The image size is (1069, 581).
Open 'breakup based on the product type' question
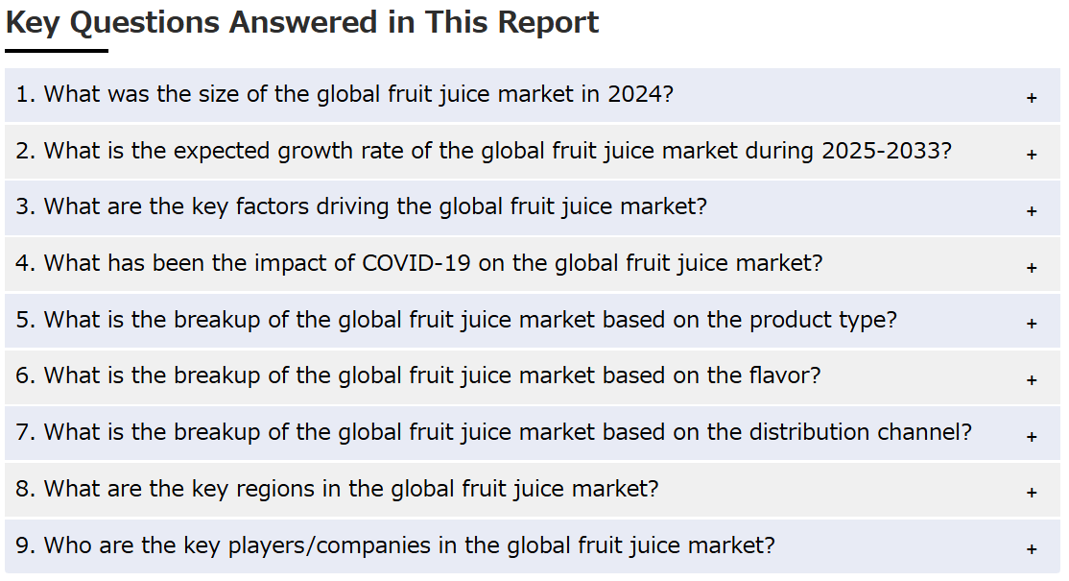(456, 320)
